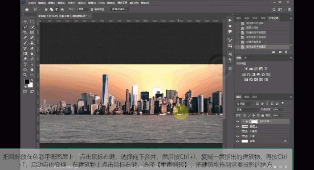Screen dimensions: 314x170
Task: Open Actions panel play icon
Action: pyautogui.click(x=230, y=20)
